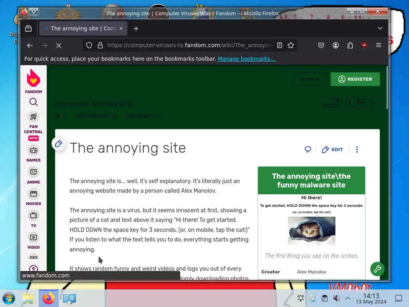Expand the hidden system tray arrow
The height and width of the screenshot is (307, 409).
(348, 298)
